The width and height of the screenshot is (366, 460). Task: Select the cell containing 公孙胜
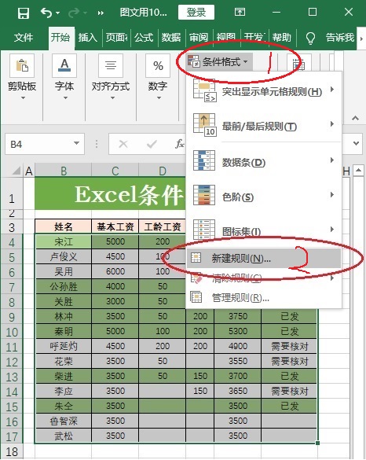point(64,286)
